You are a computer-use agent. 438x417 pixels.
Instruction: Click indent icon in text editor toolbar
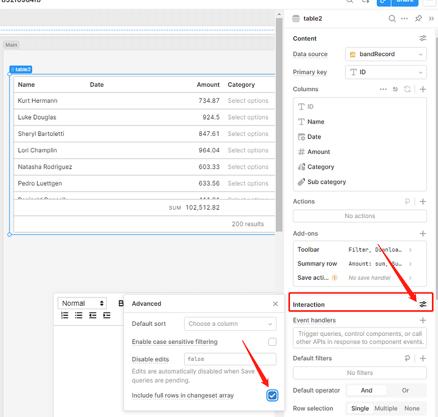[x=107, y=315]
